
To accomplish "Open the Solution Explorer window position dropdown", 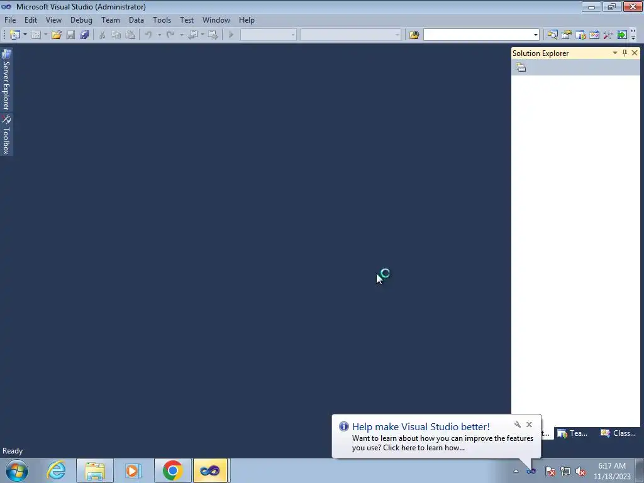I will click(x=615, y=53).
